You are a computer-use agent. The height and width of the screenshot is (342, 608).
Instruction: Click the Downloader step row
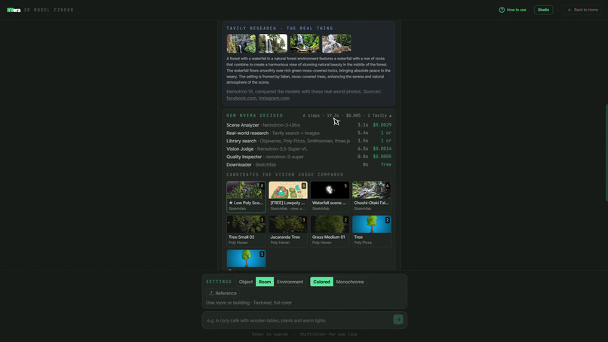[x=309, y=165]
